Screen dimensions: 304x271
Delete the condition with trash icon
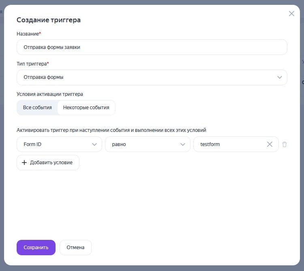(285, 144)
